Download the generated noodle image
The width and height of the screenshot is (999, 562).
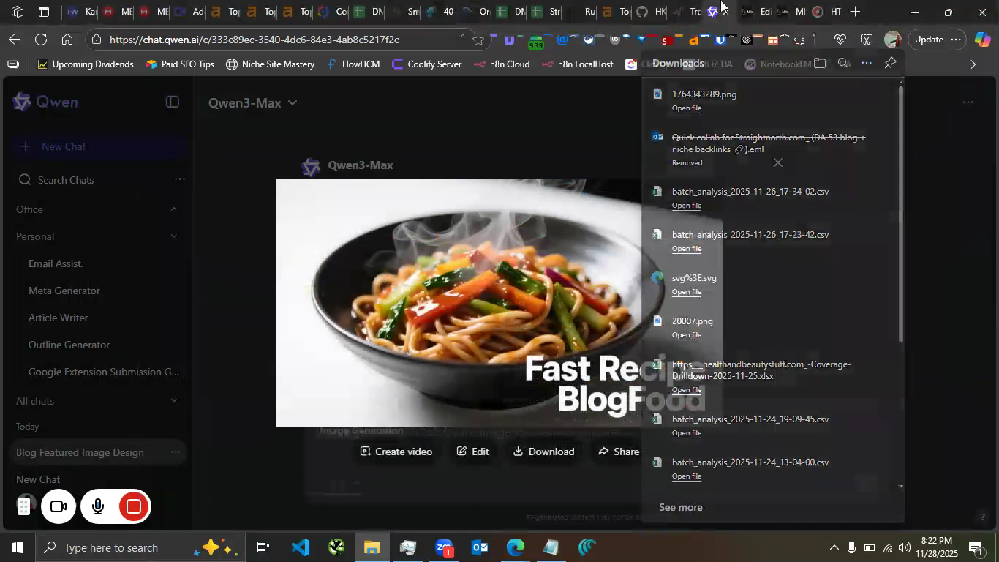point(543,452)
